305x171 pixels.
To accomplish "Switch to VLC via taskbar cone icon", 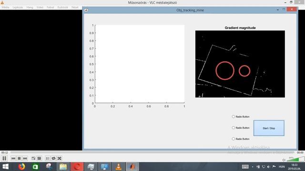I will [119, 167].
